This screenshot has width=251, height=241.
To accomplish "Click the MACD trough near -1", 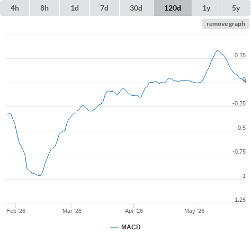I will (x=40, y=175).
